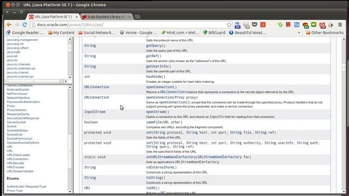Image resolution: width=349 pixels, height=196 pixels.
Task: Open the getQuery() method link
Action: pos(155,46)
